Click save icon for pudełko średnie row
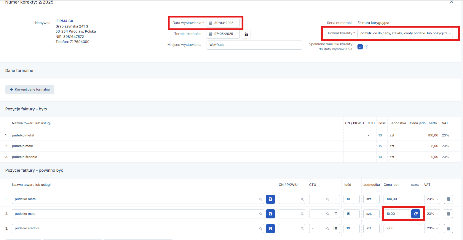This screenshot has width=463, height=240. coord(270,228)
